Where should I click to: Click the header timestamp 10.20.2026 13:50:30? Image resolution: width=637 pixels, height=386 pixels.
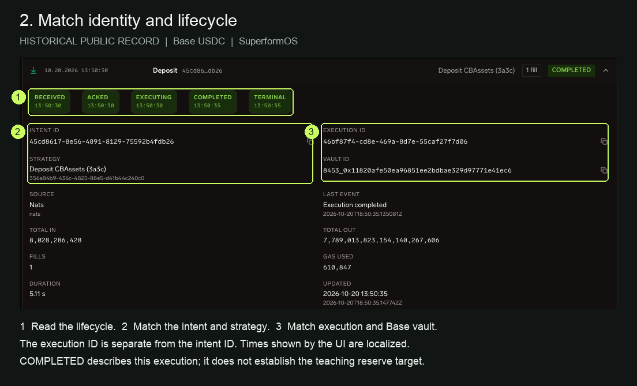pyautogui.click(x=76, y=70)
